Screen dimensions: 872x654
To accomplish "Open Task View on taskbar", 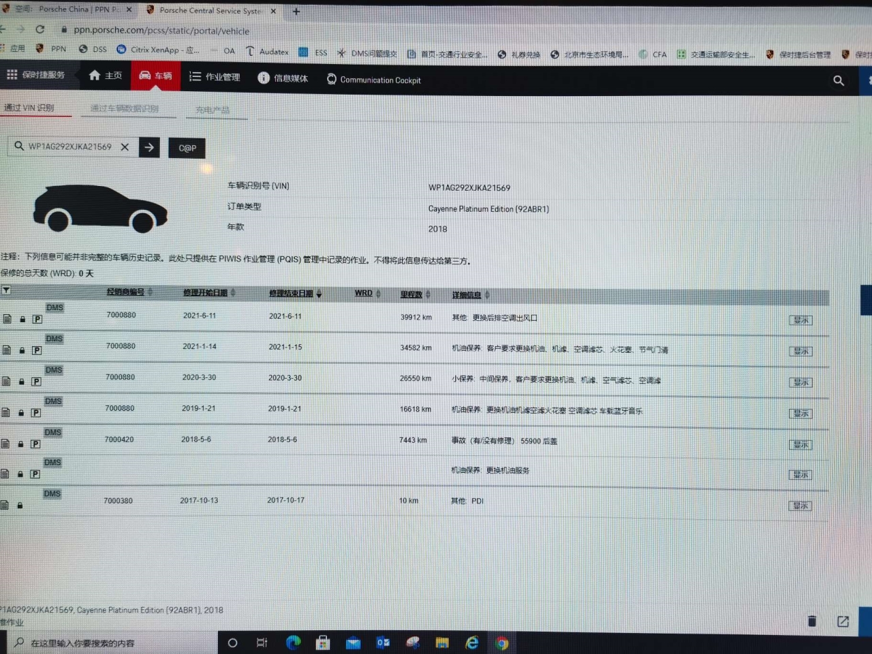I will click(x=262, y=642).
